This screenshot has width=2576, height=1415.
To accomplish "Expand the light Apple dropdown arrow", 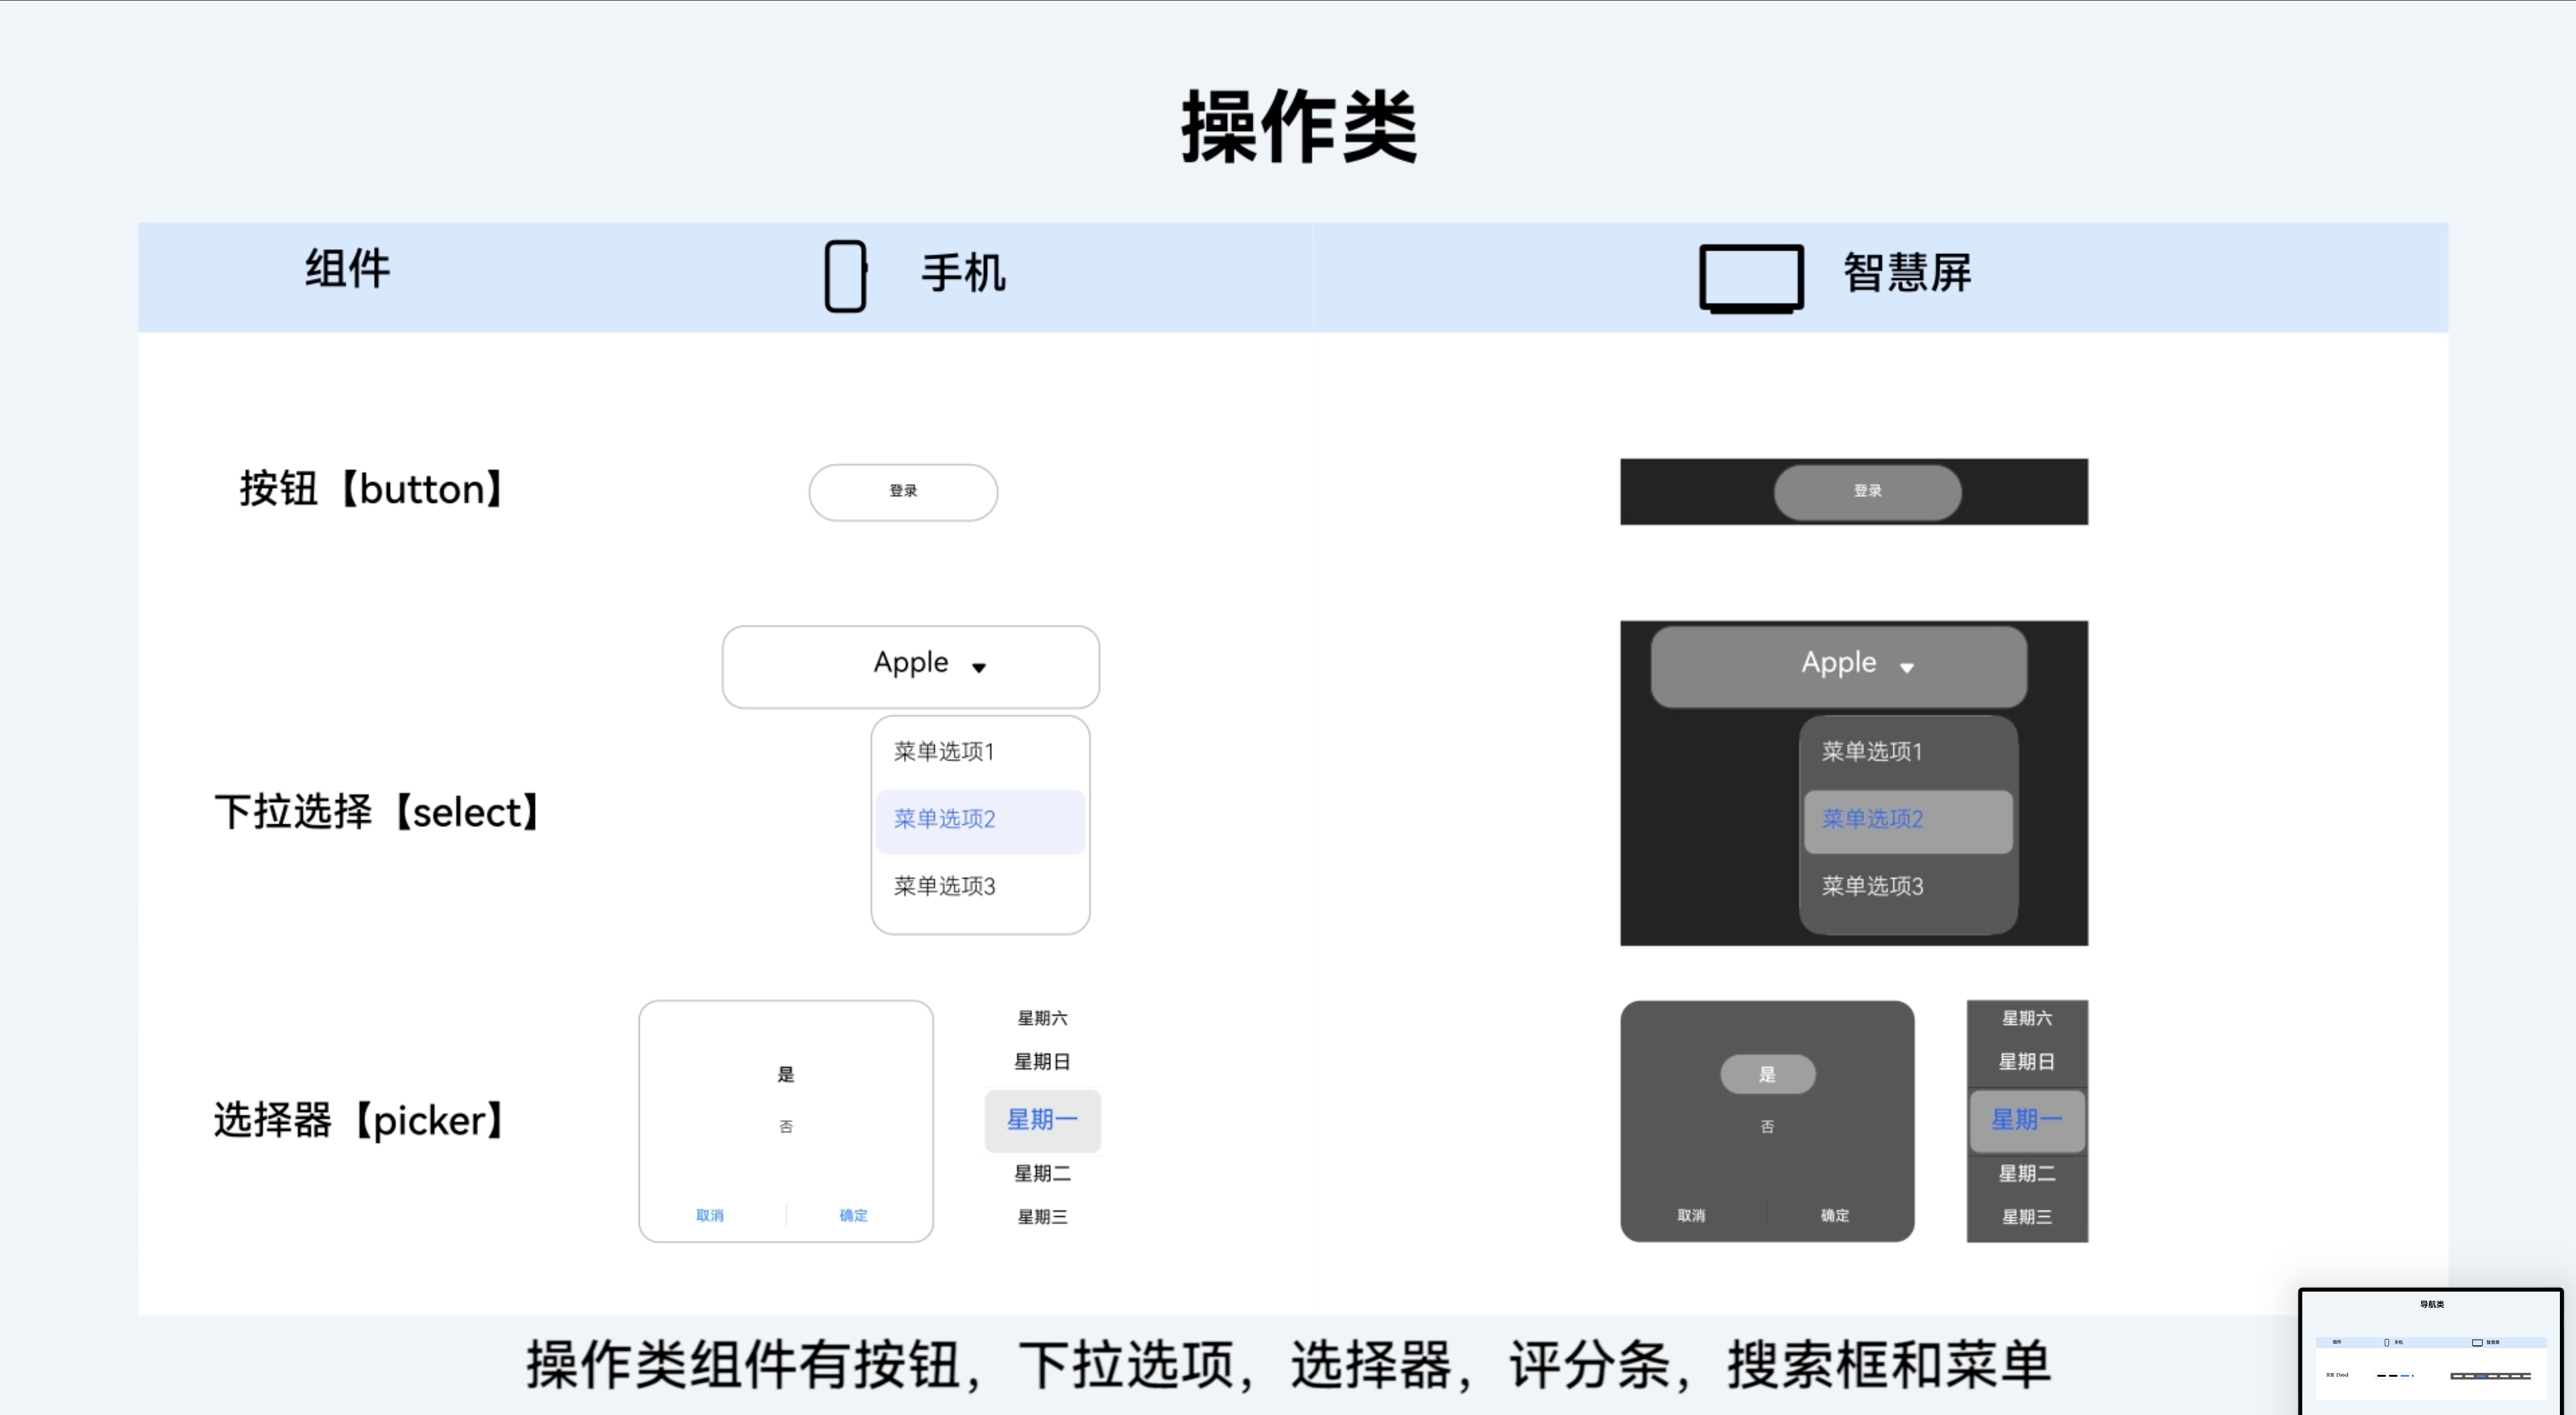I will point(979,667).
